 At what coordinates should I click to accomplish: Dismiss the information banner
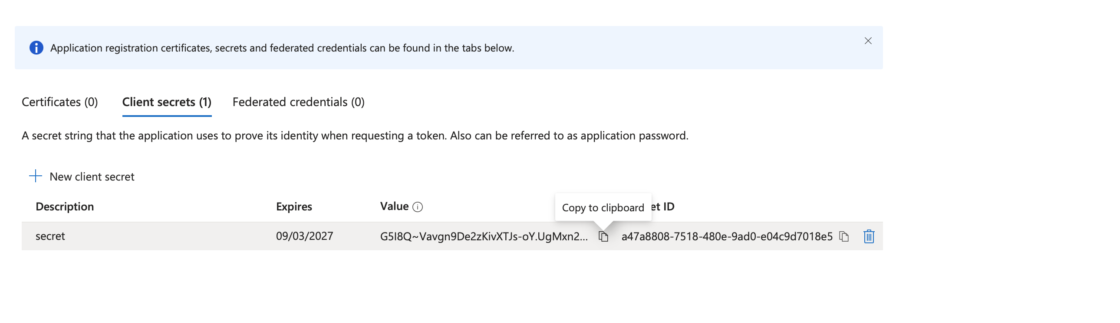tap(868, 41)
